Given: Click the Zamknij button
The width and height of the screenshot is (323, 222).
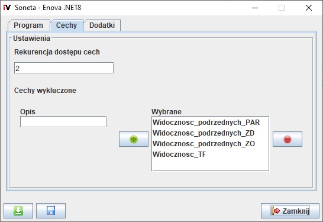Looking at the screenshot, I should [x=290, y=211].
